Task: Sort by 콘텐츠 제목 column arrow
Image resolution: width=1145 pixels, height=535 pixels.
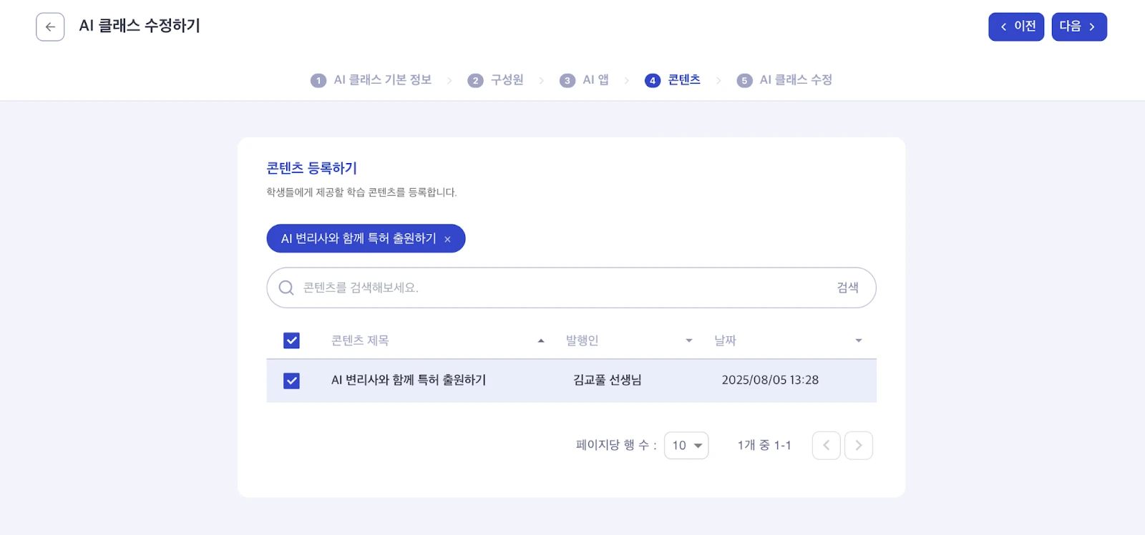Action: 541,340
